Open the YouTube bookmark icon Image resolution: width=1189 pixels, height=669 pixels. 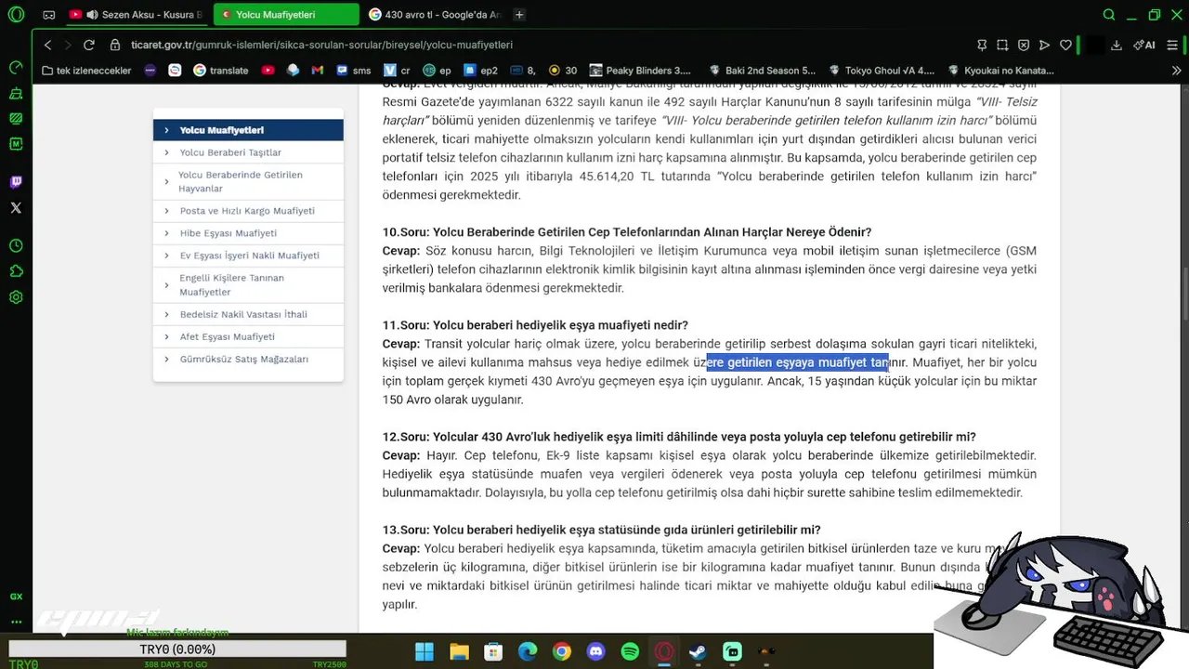coord(268,71)
